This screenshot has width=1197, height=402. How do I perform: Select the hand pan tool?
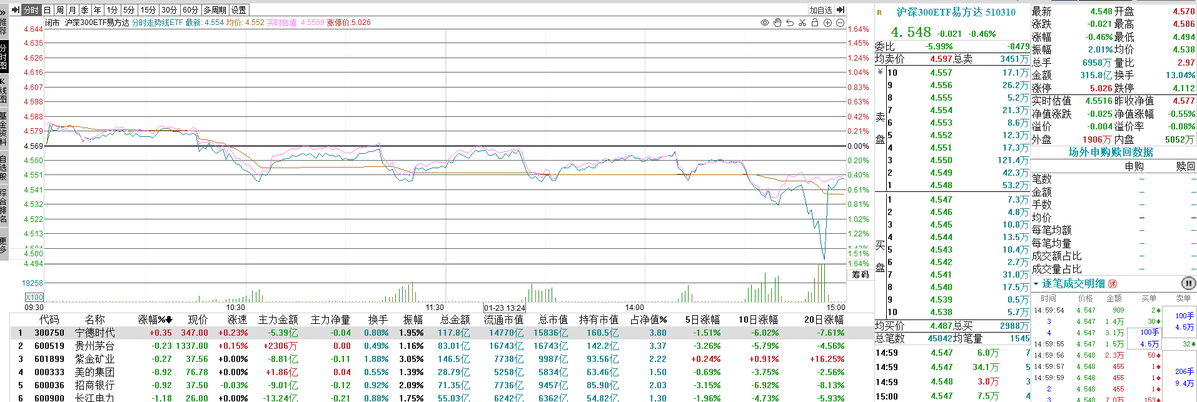pos(777,23)
